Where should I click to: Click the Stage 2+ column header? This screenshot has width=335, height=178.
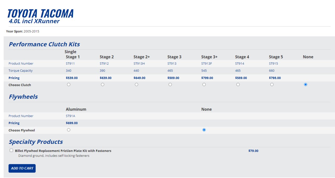[x=141, y=57]
